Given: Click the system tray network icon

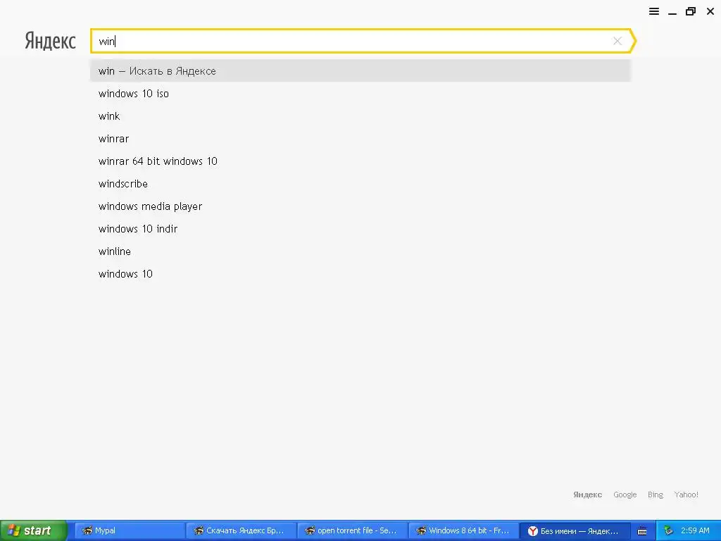Looking at the screenshot, I should click(x=669, y=530).
